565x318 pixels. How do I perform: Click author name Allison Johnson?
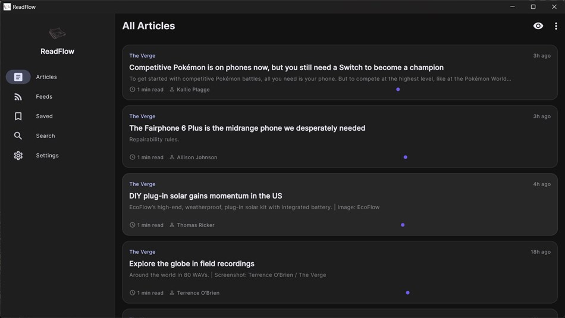point(197,158)
